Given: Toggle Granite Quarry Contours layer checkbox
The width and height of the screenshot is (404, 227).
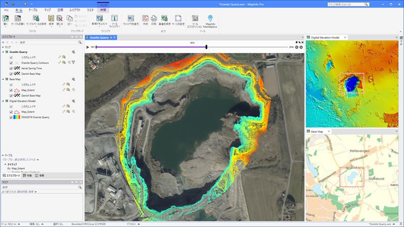Looking at the screenshot, I should tap(11, 63).
